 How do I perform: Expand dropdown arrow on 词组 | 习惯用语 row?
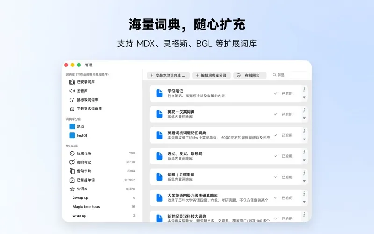304,181
